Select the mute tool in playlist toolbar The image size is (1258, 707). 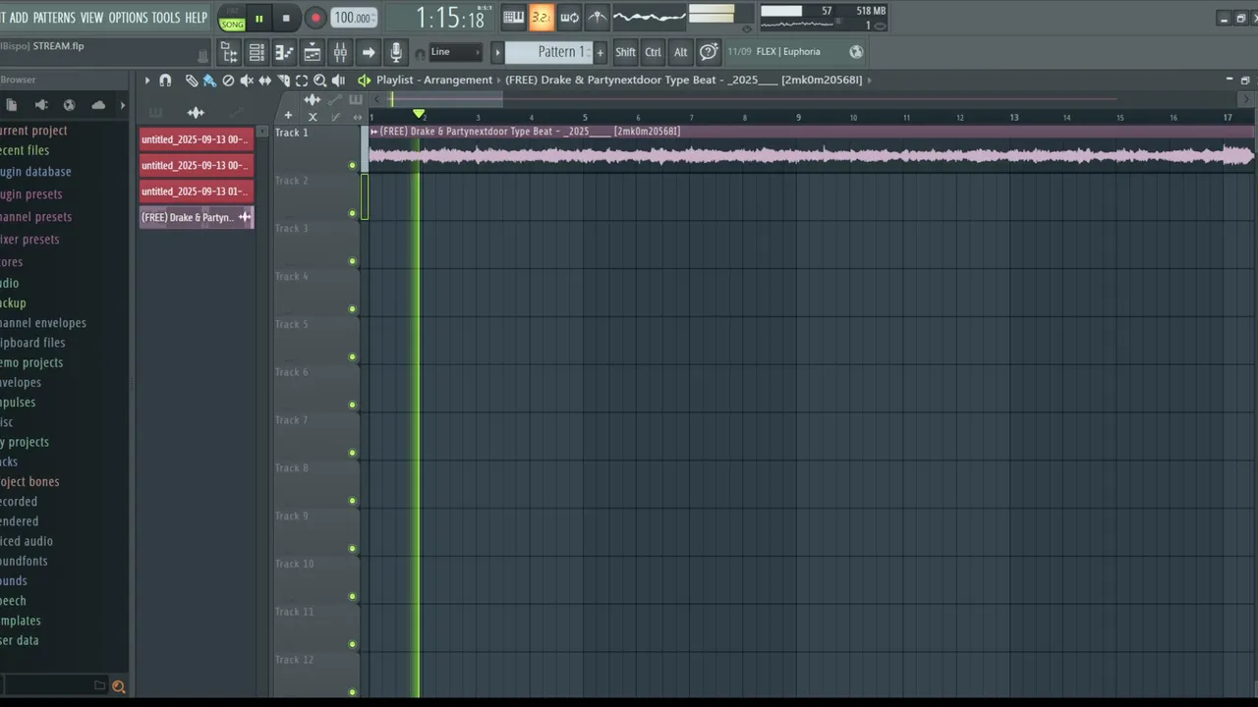tap(247, 81)
